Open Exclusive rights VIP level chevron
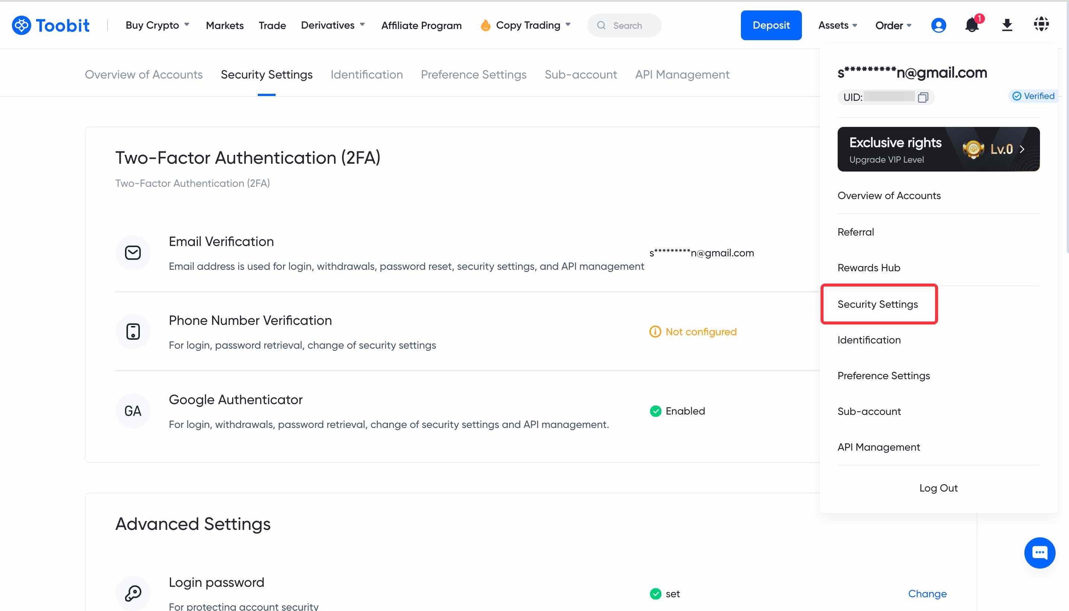The image size is (1069, 611). click(1022, 149)
